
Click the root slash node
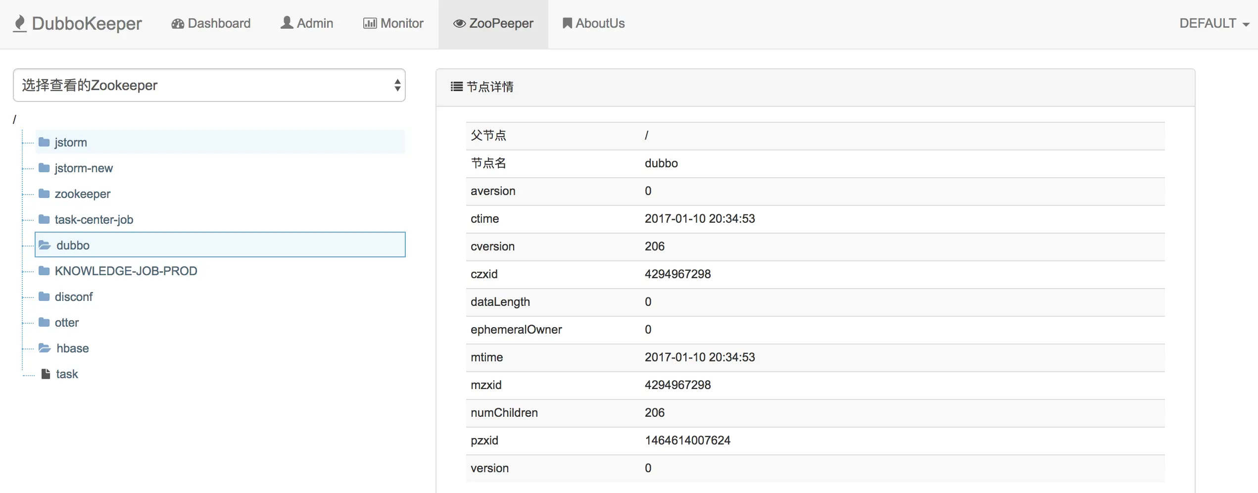(x=14, y=119)
